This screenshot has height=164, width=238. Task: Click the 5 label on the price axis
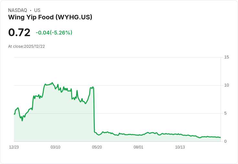pyautogui.click(x=225, y=113)
